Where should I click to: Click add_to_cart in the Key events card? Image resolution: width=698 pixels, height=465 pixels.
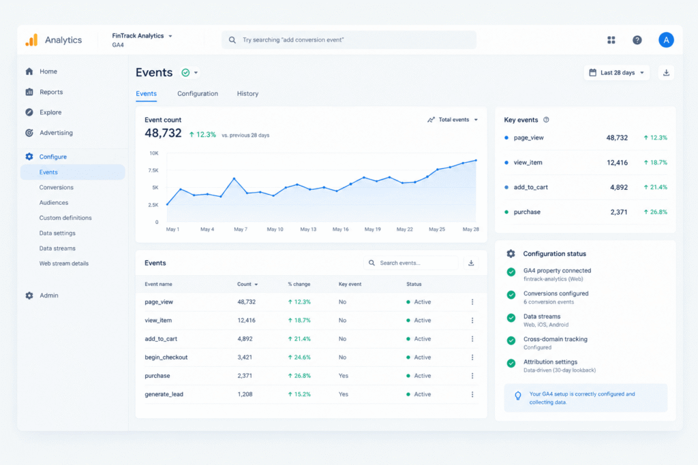530,187
